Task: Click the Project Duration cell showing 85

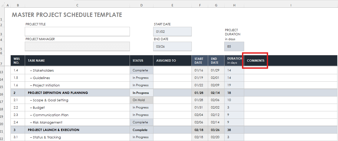Action: [x=234, y=46]
